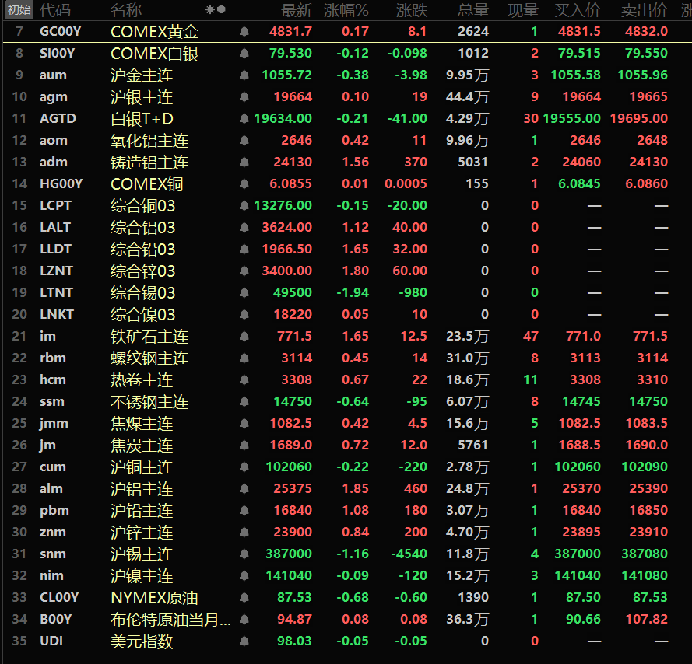Click the 买入价 column header
Image resolution: width=692 pixels, height=664 pixels.
point(577,10)
